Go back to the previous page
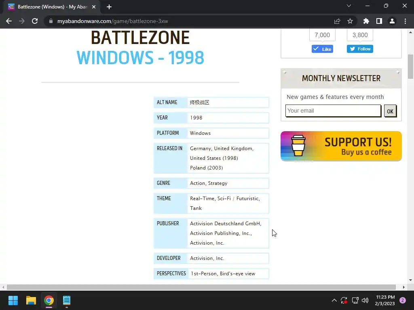Screen dimensions: 414x310 coord(9,21)
